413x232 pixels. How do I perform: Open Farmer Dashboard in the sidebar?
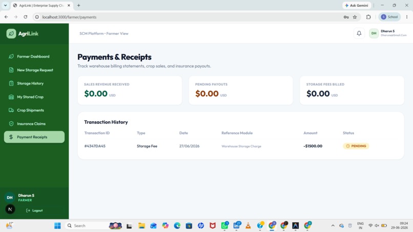34,56
